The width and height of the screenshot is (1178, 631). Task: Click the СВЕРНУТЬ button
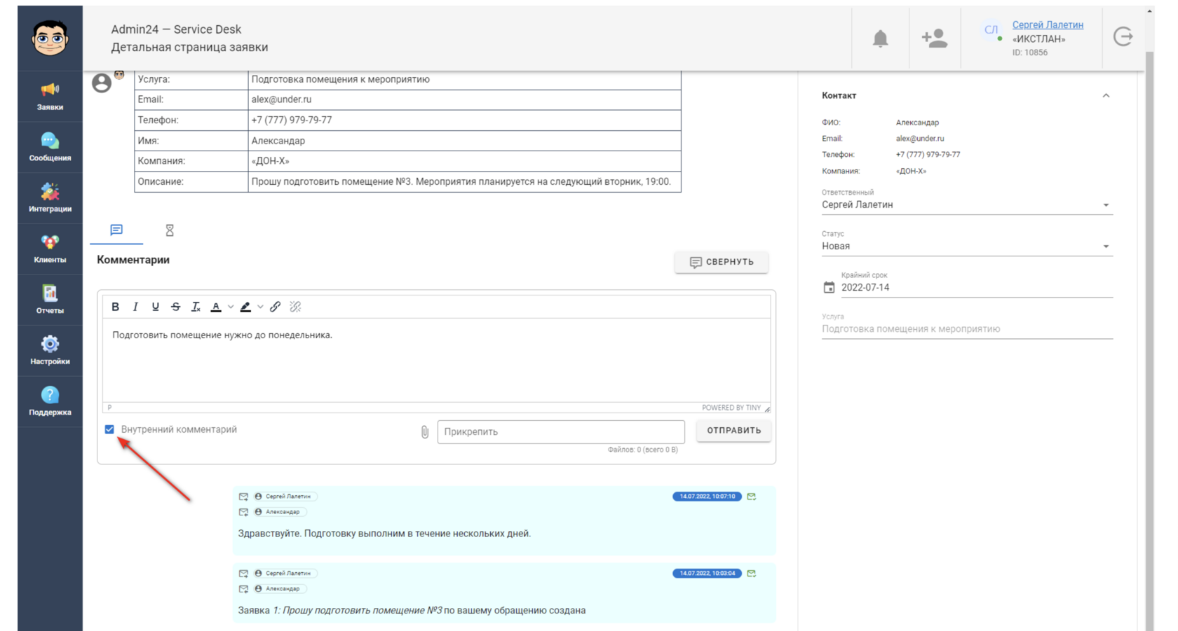(722, 262)
